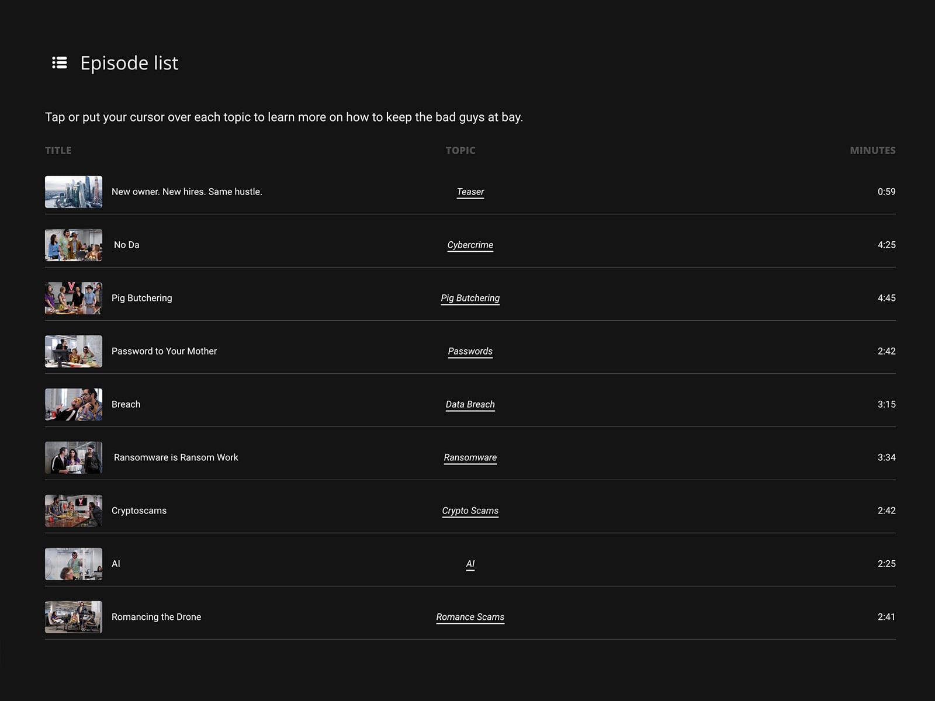Select the Romancing the Drone thumbnail
Screen dimensions: 935x701
point(74,617)
